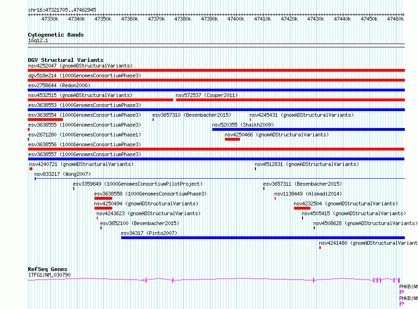The width and height of the screenshot is (418, 309).
Task: Select esv3652100 (Besenbacher2015) variant label
Action: click(x=139, y=223)
